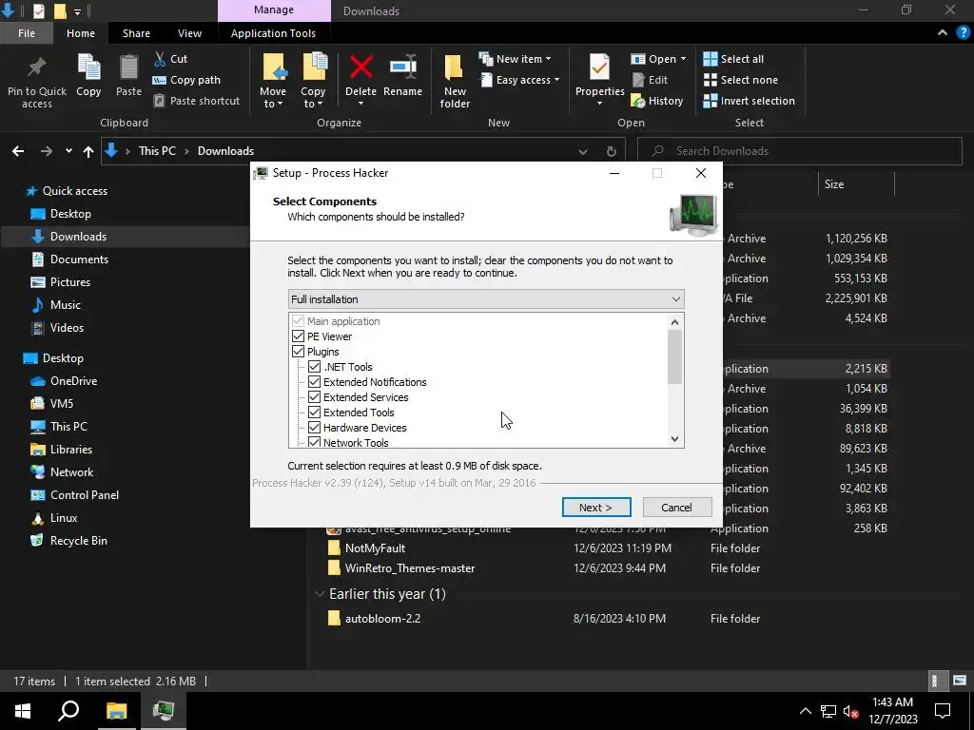The height and width of the screenshot is (730, 974).
Task: Uncheck Extended Services plugin
Action: pyautogui.click(x=314, y=397)
